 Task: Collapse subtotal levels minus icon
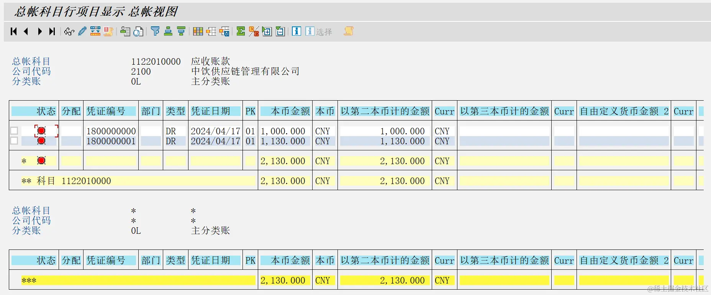coord(280,31)
